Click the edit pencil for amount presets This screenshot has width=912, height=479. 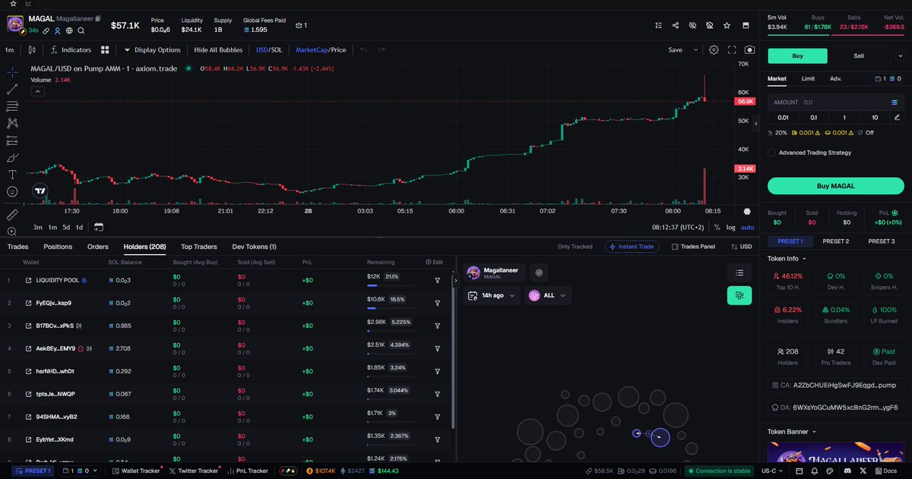click(897, 117)
